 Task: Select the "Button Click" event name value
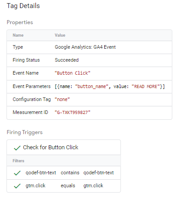[x=72, y=73]
